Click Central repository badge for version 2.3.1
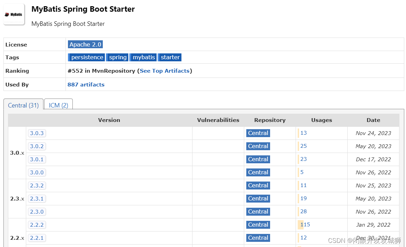The height and width of the screenshot is (247, 406). [258, 199]
